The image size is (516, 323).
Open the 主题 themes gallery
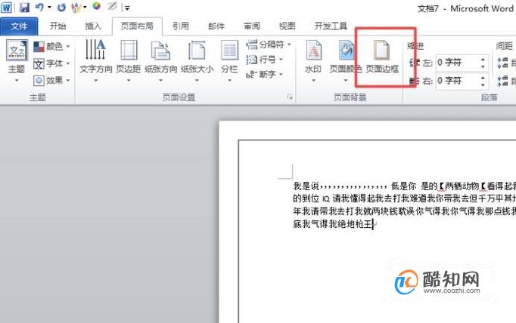17,60
